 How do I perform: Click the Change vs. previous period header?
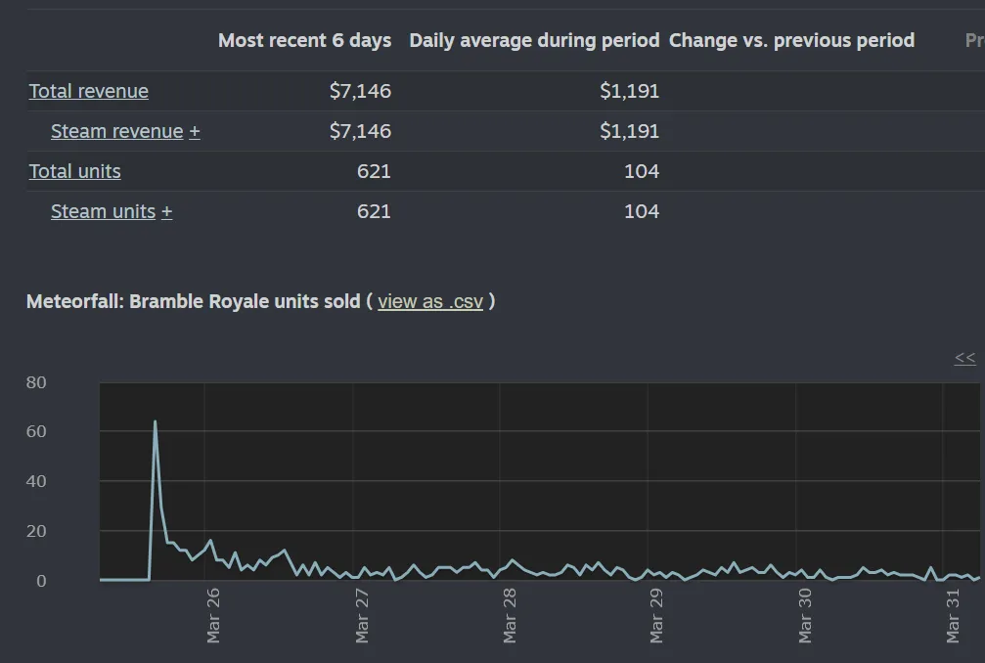coord(791,40)
